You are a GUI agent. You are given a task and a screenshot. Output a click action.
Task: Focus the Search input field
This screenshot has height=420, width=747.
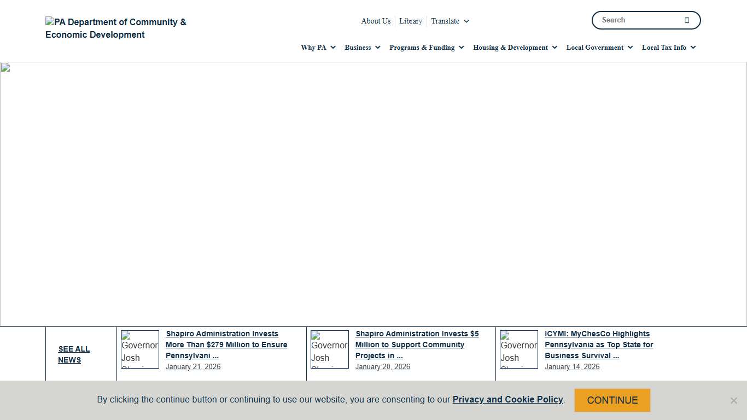coord(637,20)
